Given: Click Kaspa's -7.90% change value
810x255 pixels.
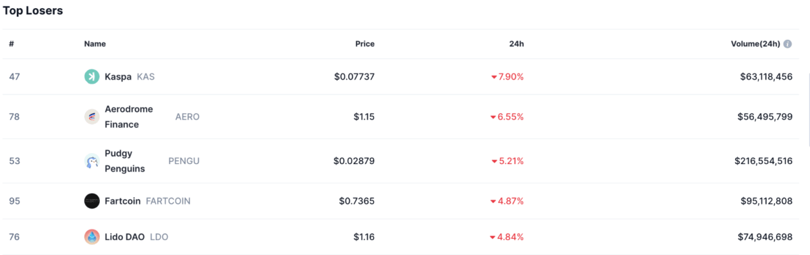Looking at the screenshot, I should pyautogui.click(x=508, y=77).
